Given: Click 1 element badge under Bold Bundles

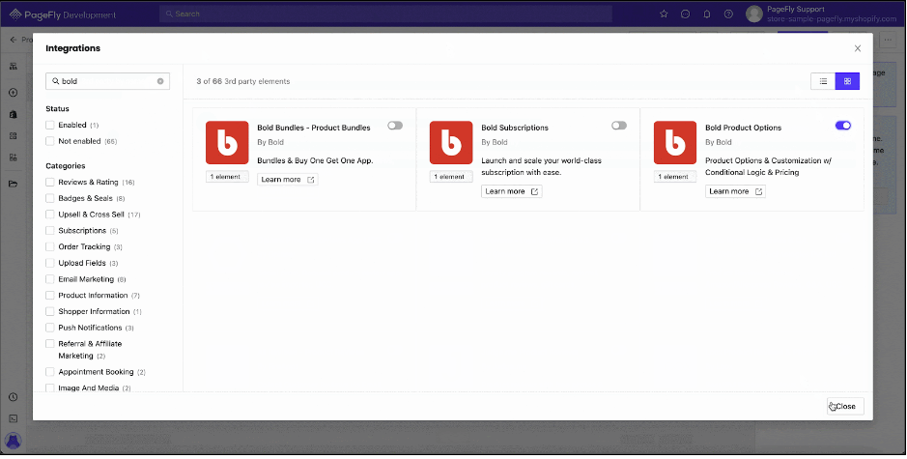Looking at the screenshot, I should (227, 177).
